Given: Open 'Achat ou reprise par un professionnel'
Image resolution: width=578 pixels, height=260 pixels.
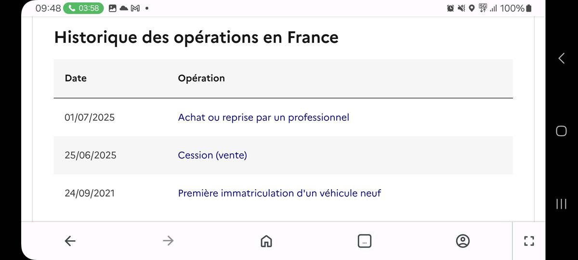Looking at the screenshot, I should [x=263, y=117].
